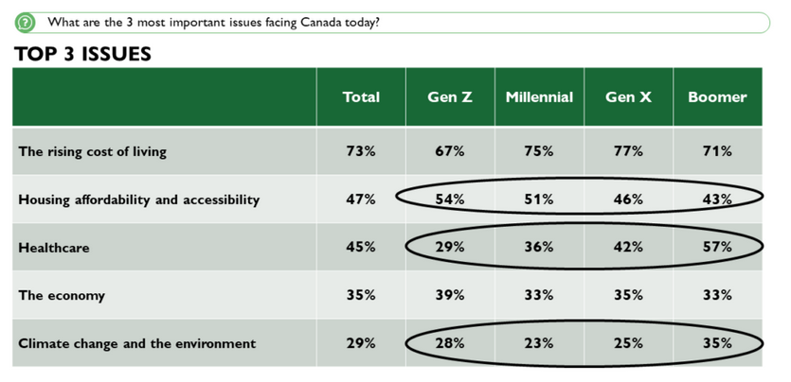Select the Gen Z column header
Image resolution: width=791 pixels, height=382 pixels.
450,97
